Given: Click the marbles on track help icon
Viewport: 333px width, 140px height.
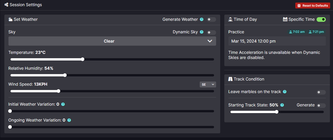Looking at the screenshot, I should coord(285,92).
